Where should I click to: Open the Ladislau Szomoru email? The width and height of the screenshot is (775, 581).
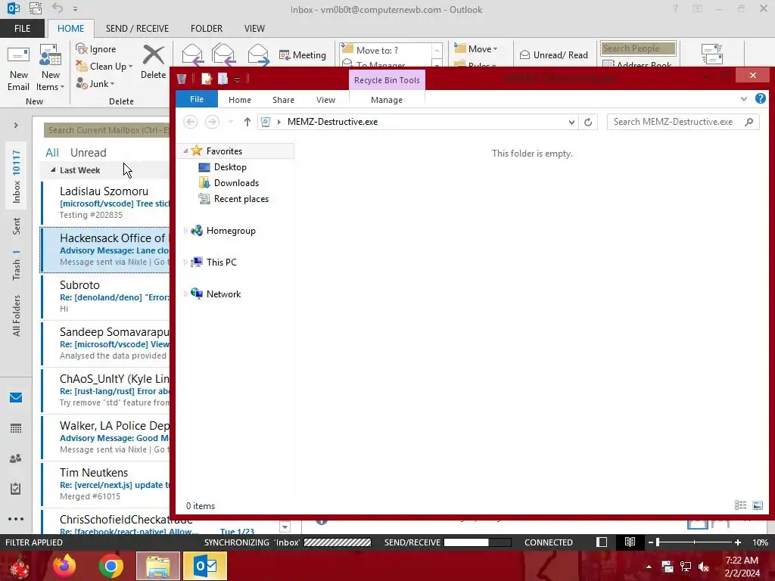106,203
